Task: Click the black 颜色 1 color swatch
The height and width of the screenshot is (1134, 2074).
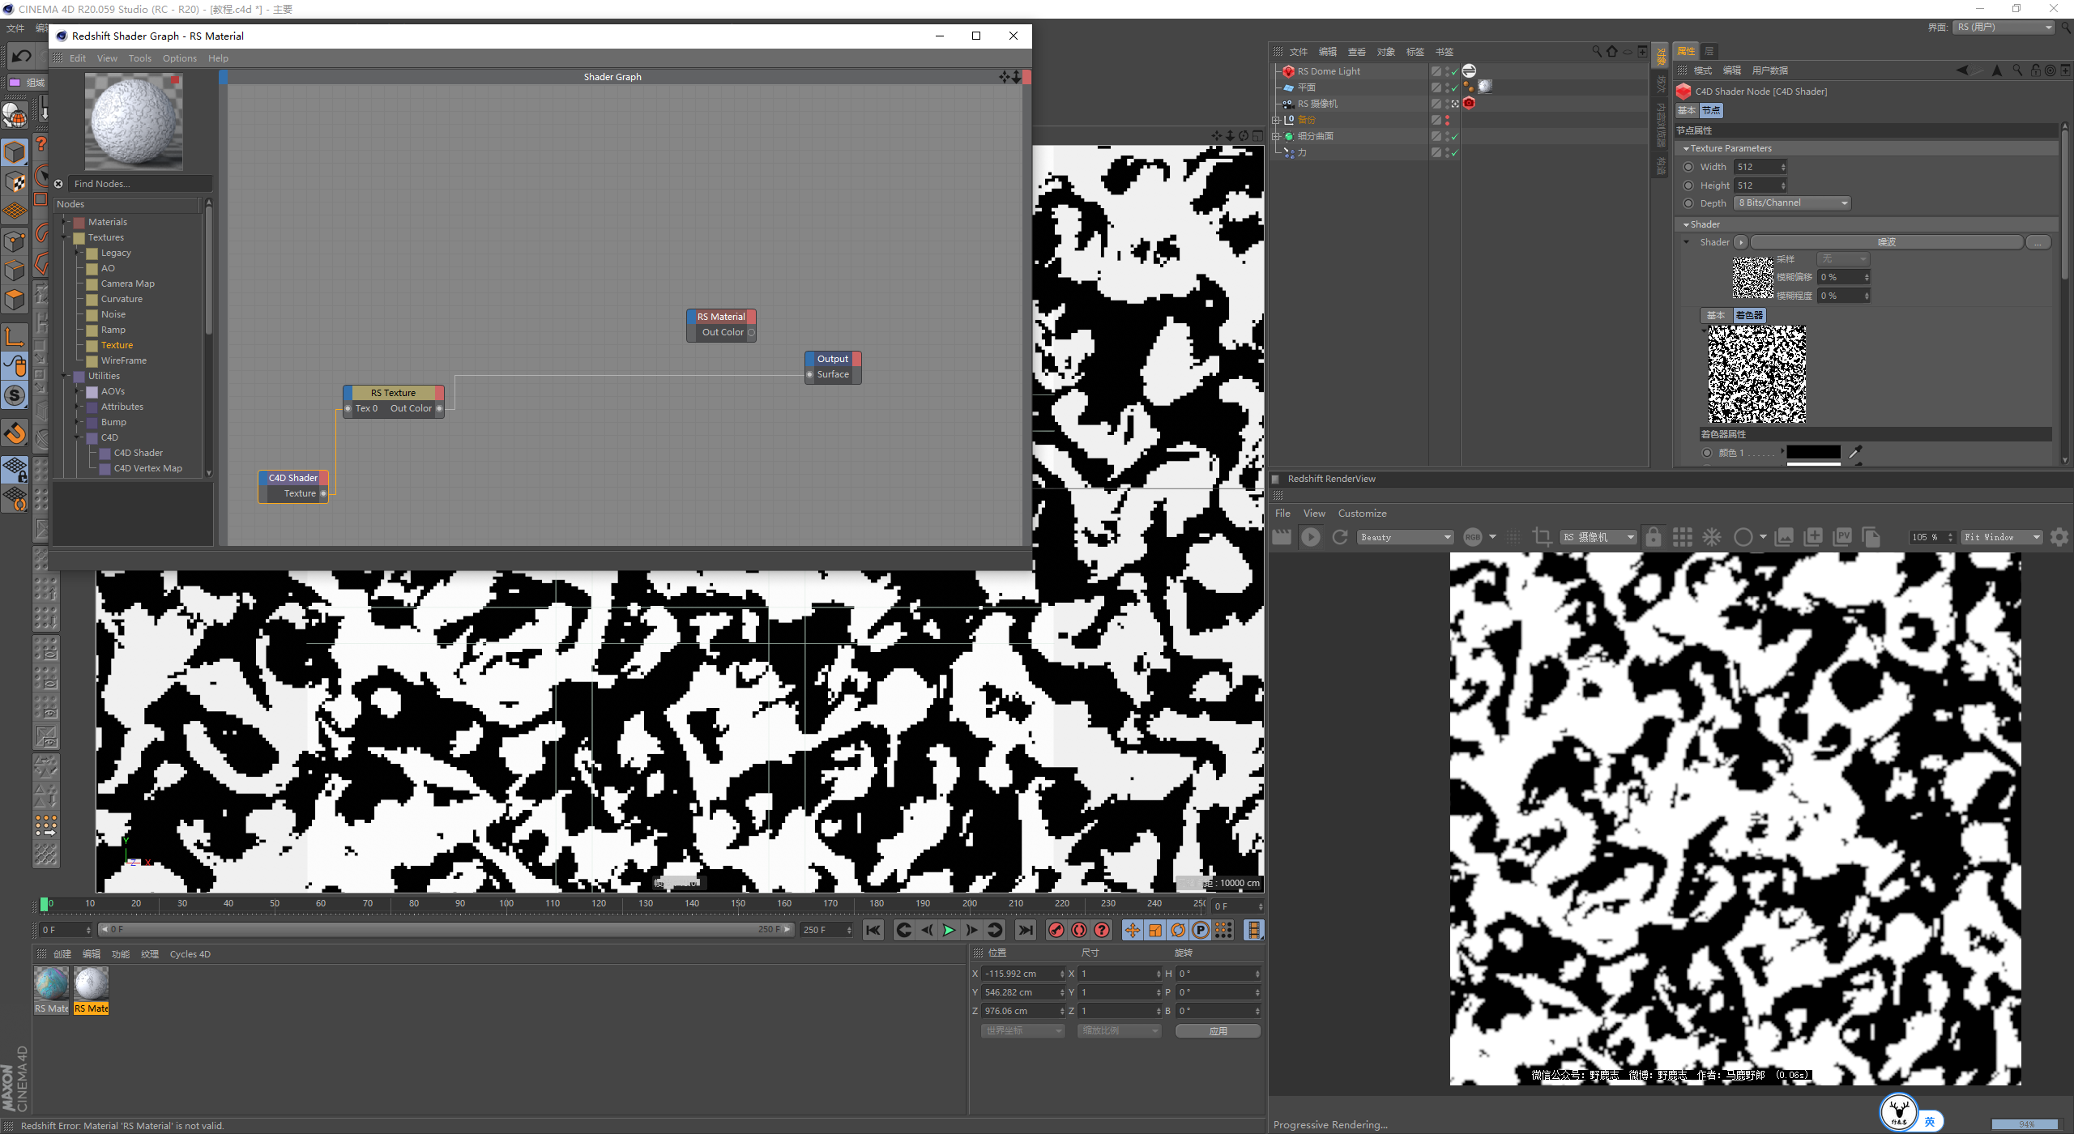Action: coord(1813,453)
